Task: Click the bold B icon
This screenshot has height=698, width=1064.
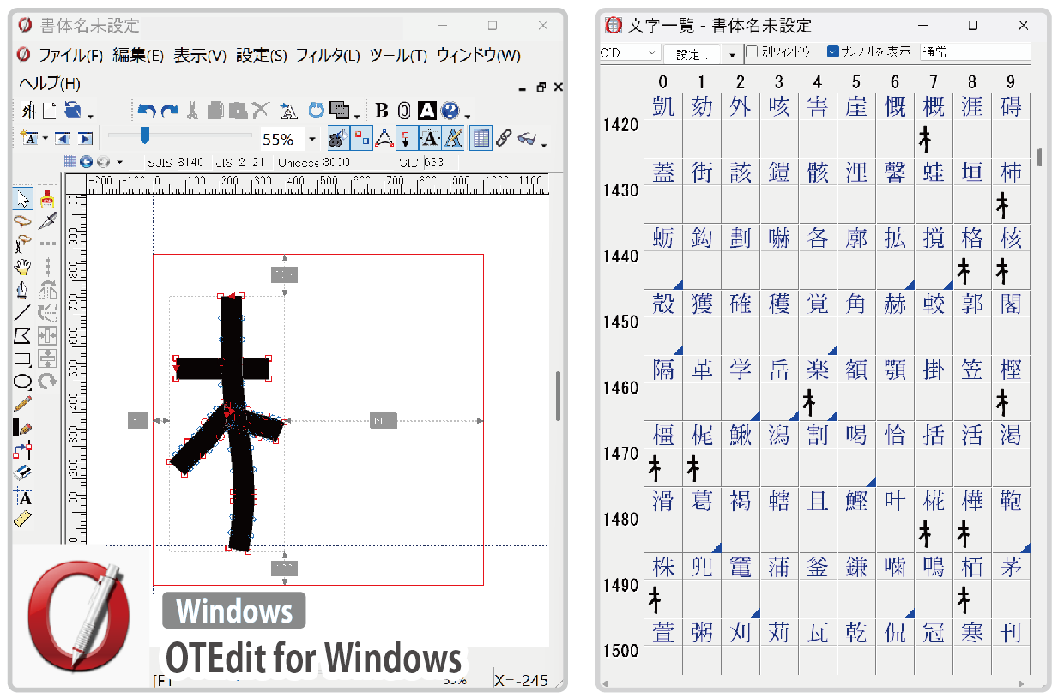Action: (x=382, y=111)
